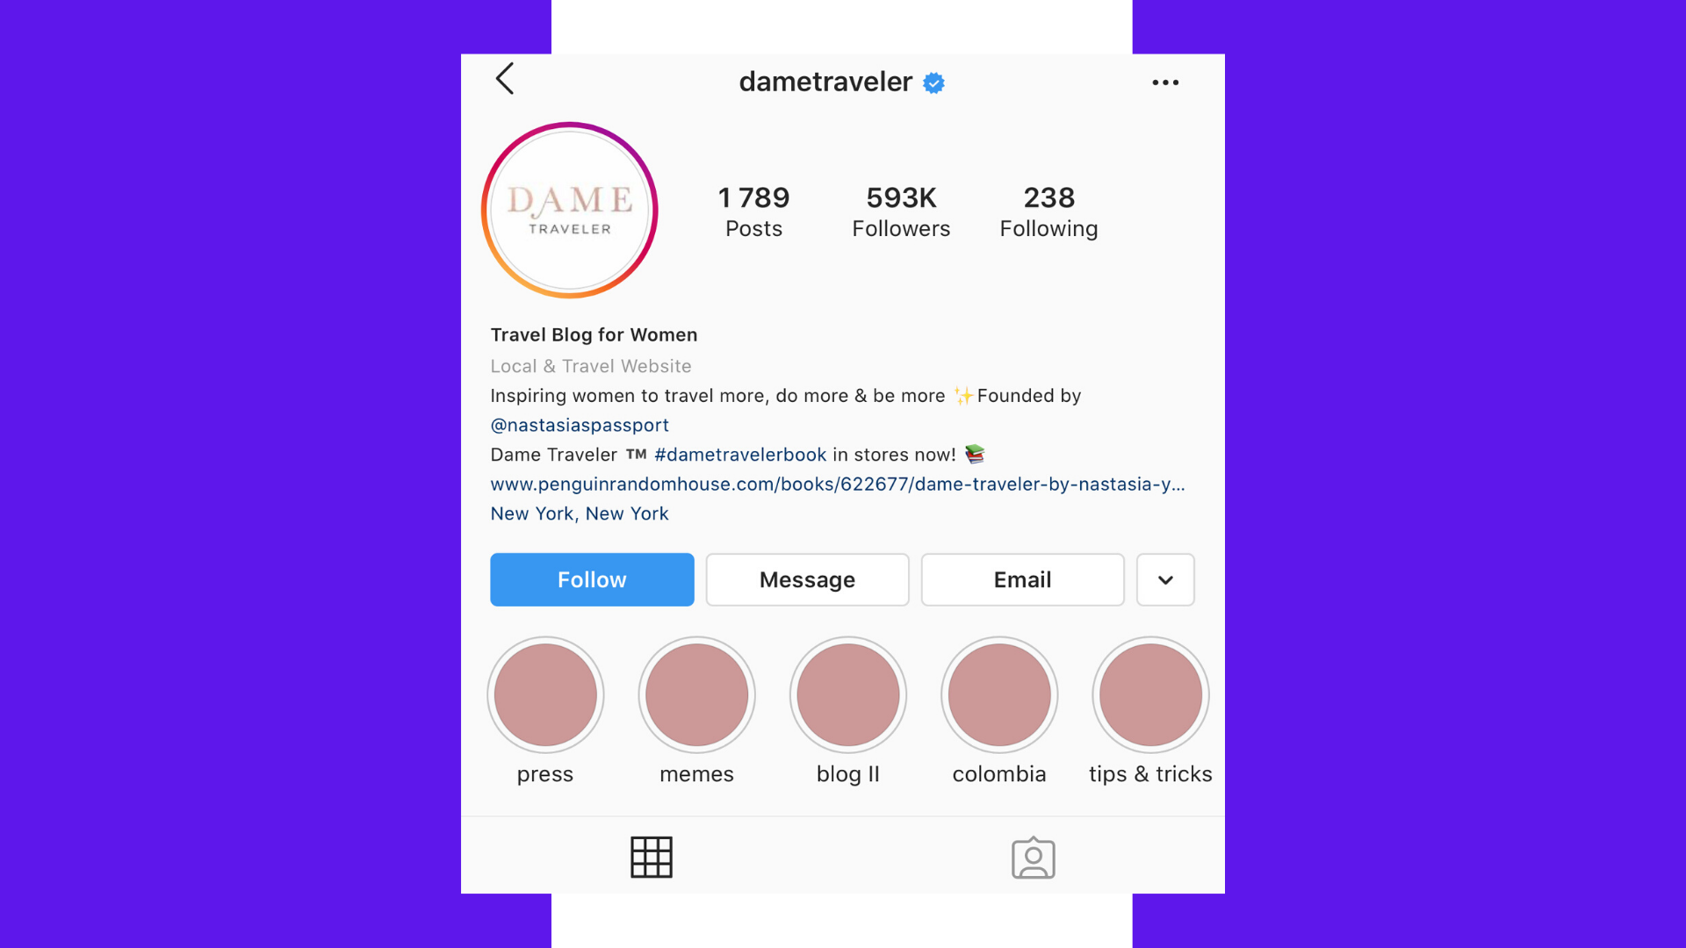Tap the colombia story highlight icon

(998, 696)
